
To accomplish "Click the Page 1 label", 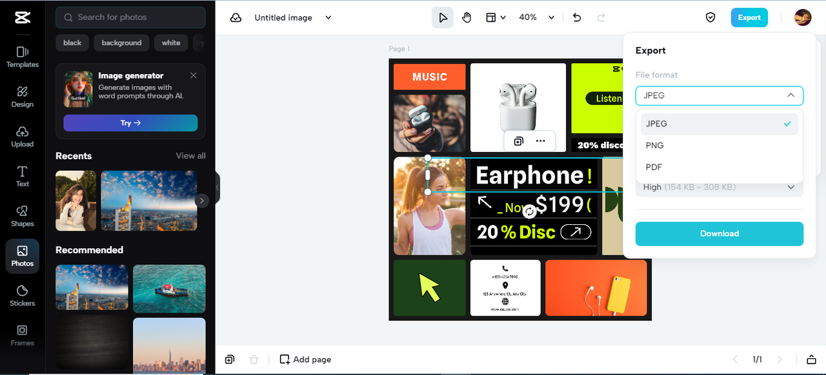I will coord(399,49).
